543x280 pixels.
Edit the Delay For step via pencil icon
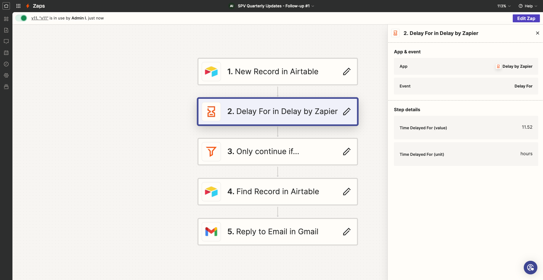pyautogui.click(x=347, y=111)
